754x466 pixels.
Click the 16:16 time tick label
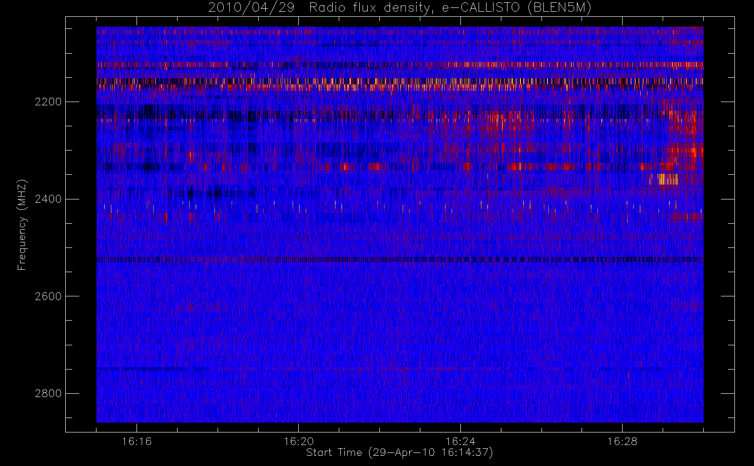click(137, 441)
